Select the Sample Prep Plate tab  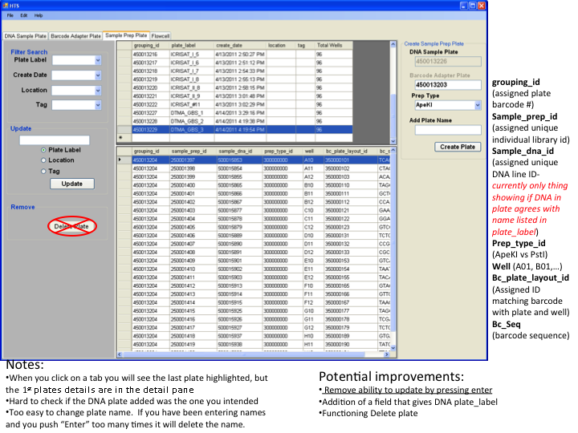pos(126,35)
